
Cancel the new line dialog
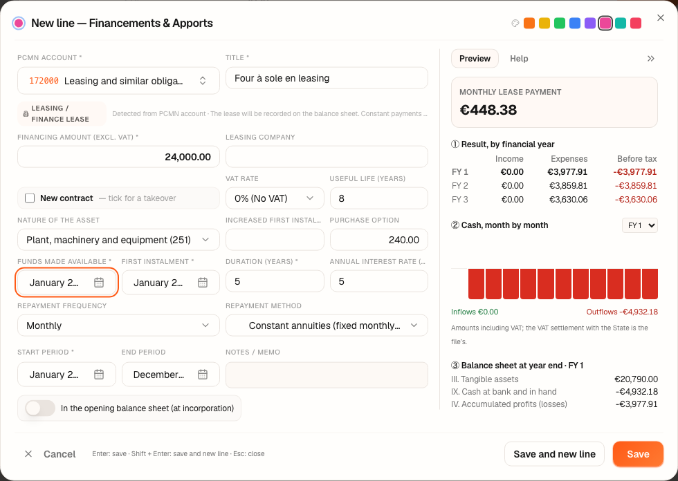(x=59, y=454)
